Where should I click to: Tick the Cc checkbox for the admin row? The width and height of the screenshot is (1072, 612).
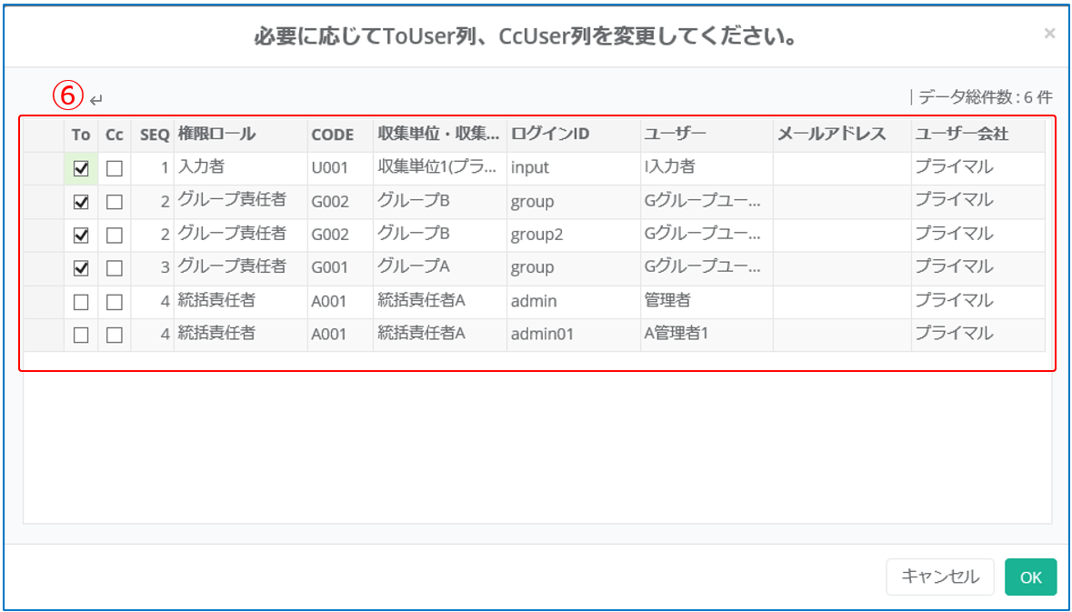[114, 301]
